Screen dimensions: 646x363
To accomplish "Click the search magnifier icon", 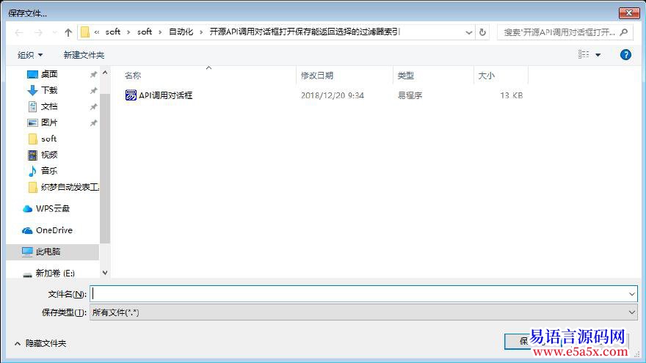I will [624, 32].
